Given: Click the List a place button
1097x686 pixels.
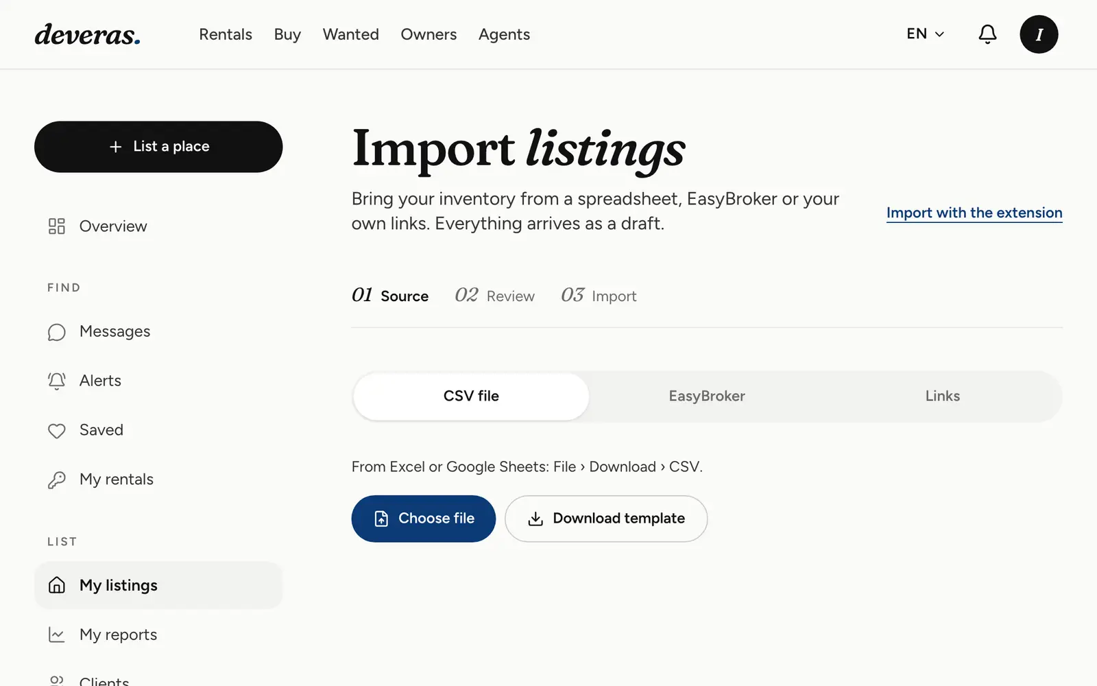Looking at the screenshot, I should pyautogui.click(x=158, y=147).
